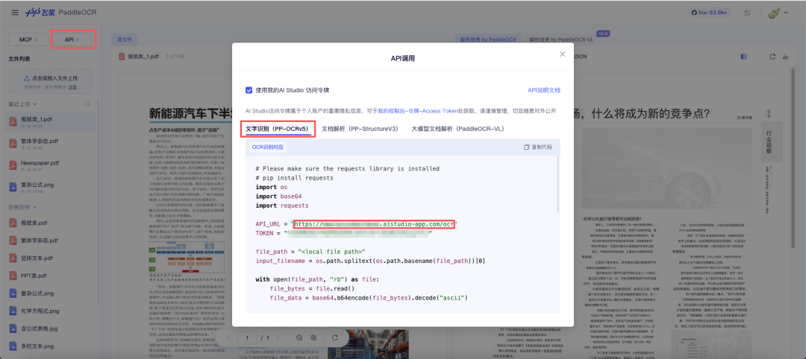This screenshot has height=359, width=806.
Task: Click the TOKEN code line
Action: [344, 233]
